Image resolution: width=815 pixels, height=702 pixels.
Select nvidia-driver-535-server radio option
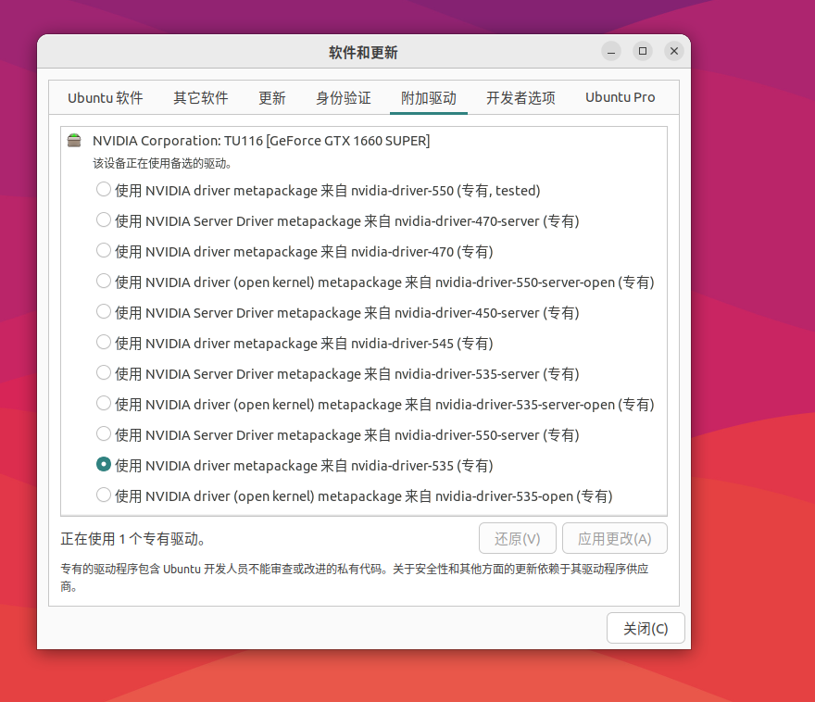pos(104,373)
